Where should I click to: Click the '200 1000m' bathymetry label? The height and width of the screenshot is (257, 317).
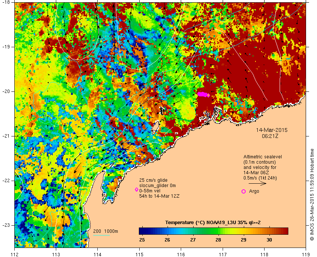[106, 231]
